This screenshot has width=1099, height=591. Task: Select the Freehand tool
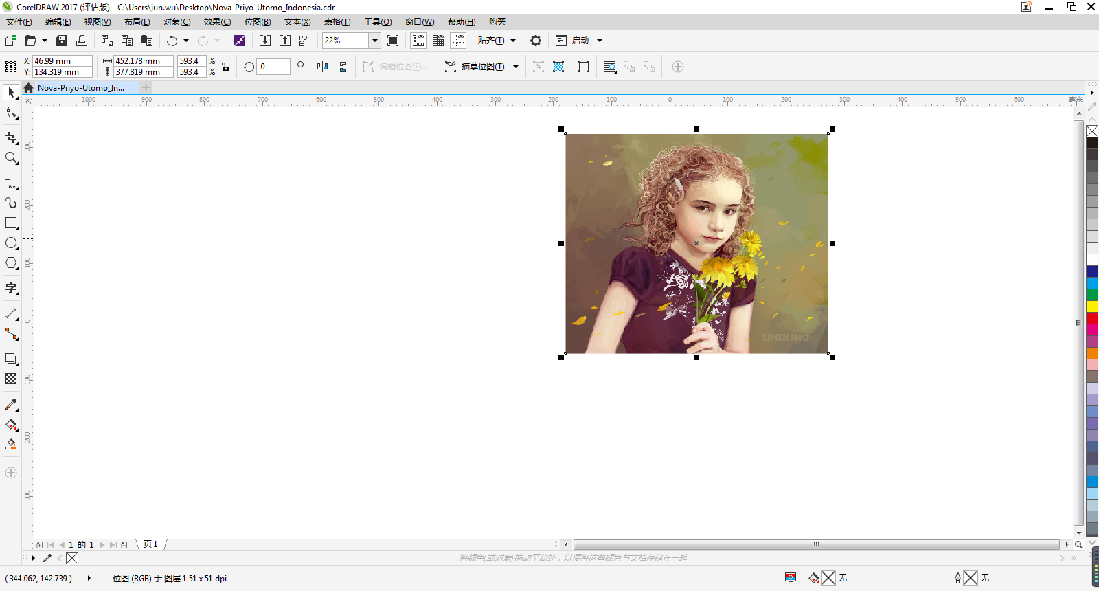tap(11, 183)
